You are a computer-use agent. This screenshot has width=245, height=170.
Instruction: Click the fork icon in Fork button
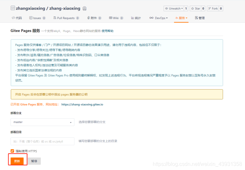coord(210,8)
